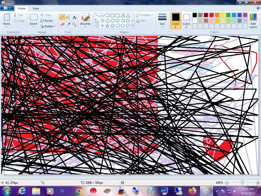Choose the Rounded rectangular callout shape
This screenshot has width=261, height=196.
pos(118,26)
